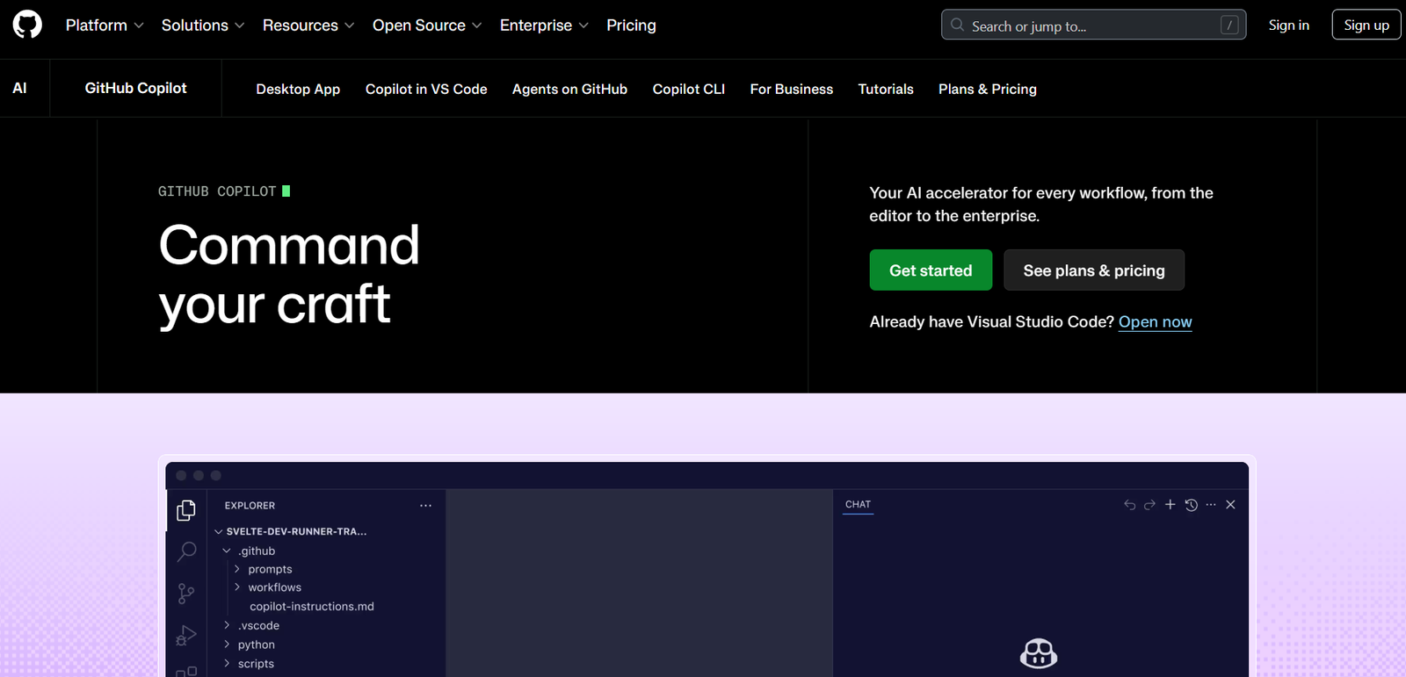The width and height of the screenshot is (1406, 677).
Task: Go to the Pricing page
Action: point(631,25)
